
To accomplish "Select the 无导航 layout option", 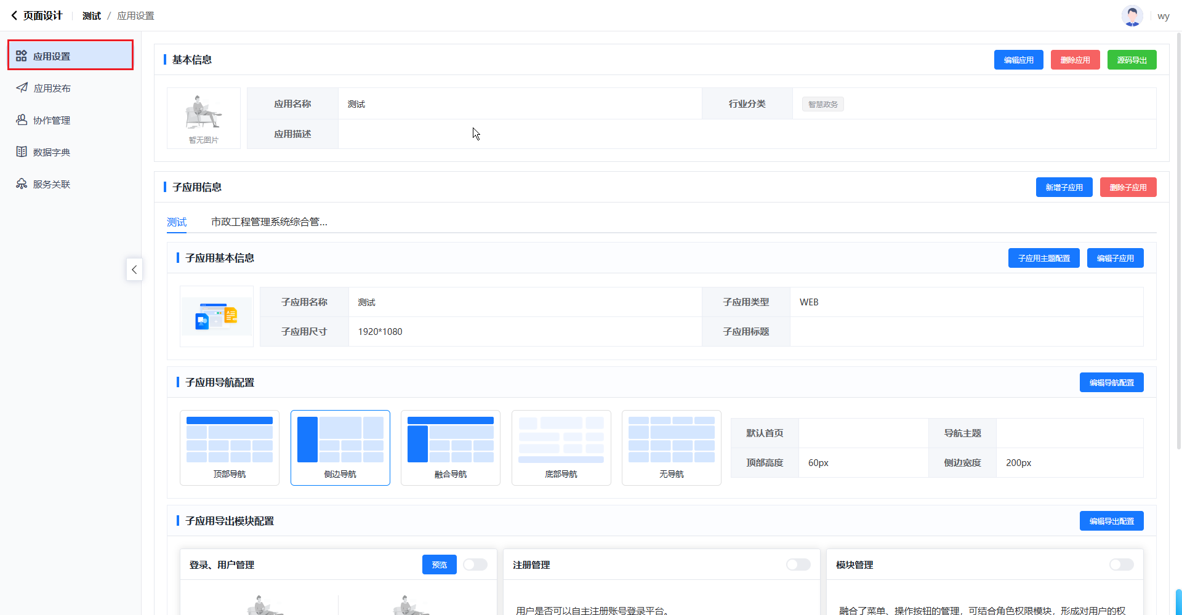I will click(671, 448).
